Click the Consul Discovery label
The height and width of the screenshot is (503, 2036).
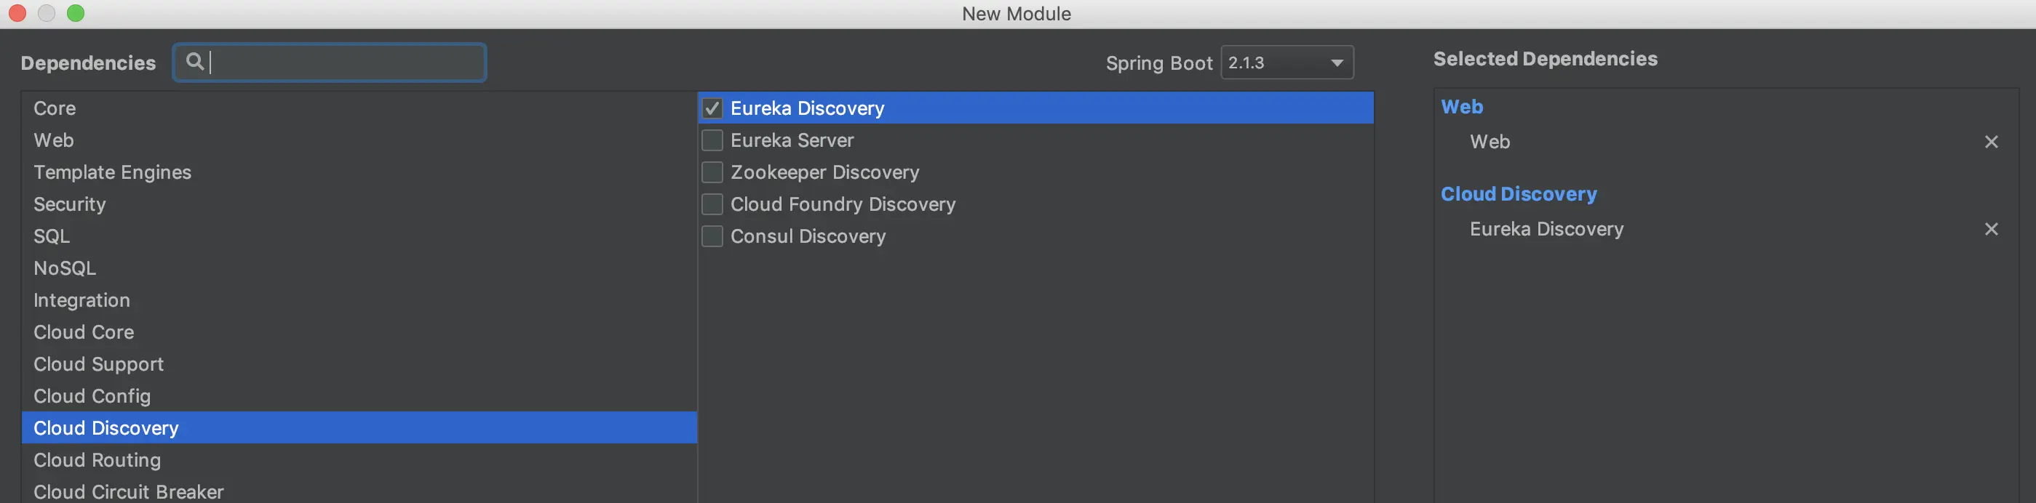coord(808,236)
